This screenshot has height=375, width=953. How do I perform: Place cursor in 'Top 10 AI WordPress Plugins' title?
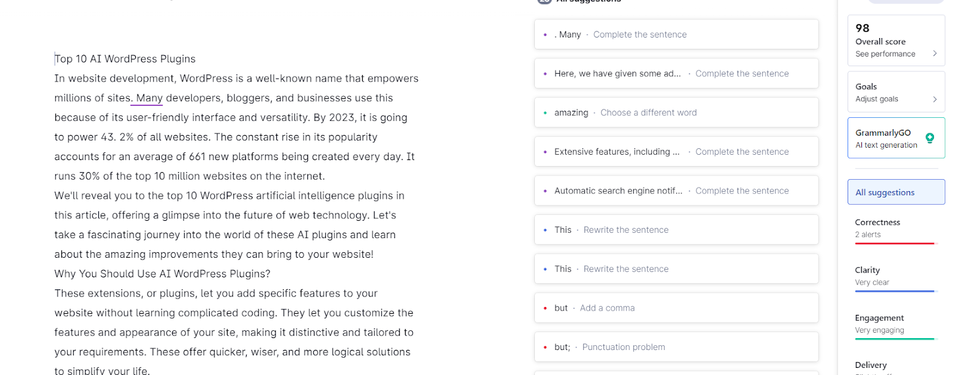125,59
